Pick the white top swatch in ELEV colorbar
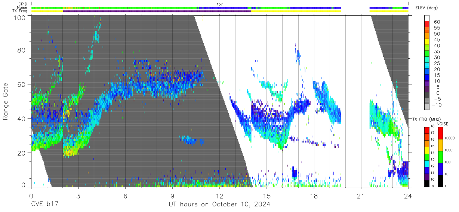Screen dimensions: 459x212 coord(427,18)
